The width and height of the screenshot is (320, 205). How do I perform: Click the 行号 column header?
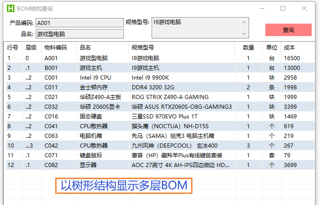tap(13, 48)
